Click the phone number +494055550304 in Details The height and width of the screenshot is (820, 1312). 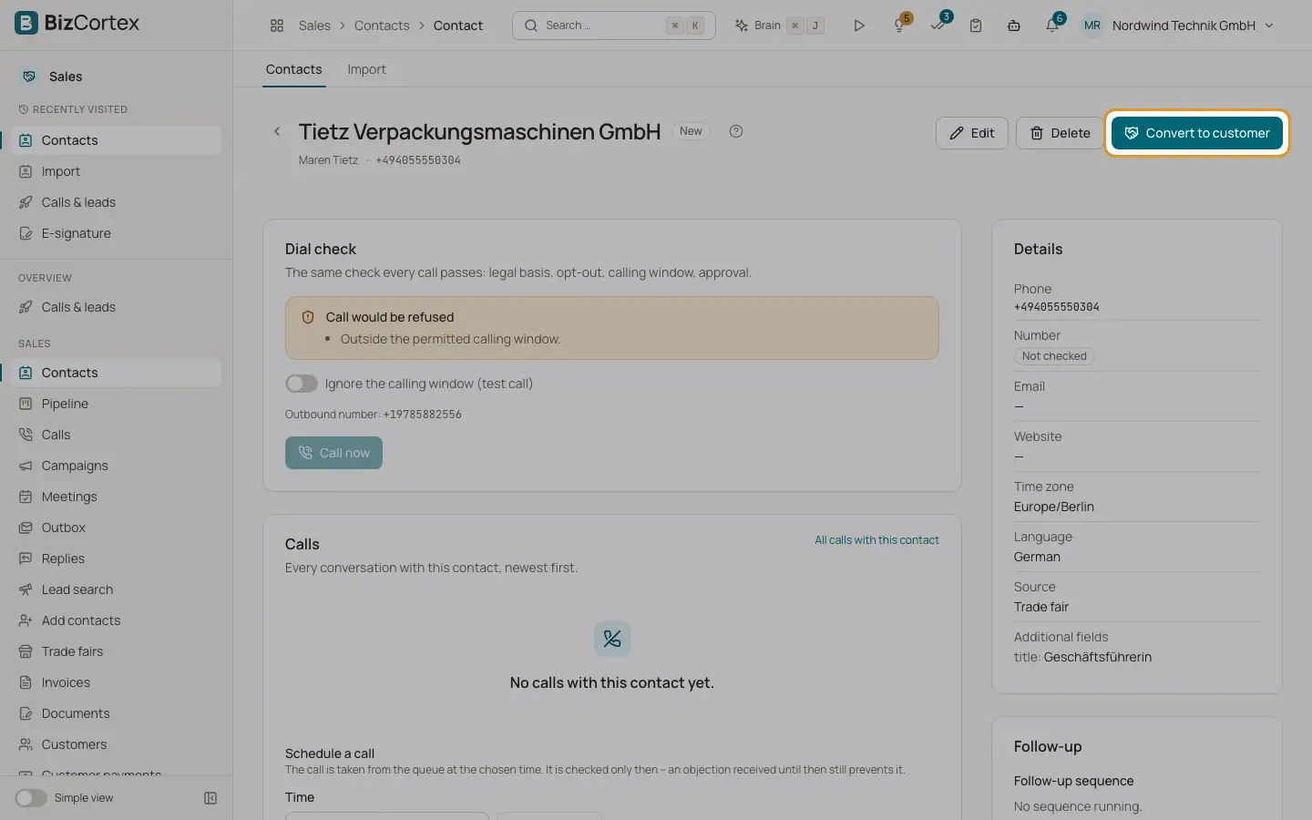tap(1057, 307)
